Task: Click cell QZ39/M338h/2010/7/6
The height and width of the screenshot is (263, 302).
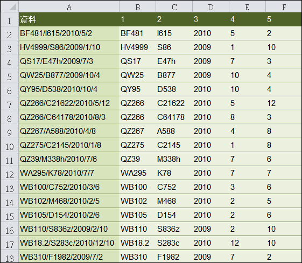Action: [69, 159]
